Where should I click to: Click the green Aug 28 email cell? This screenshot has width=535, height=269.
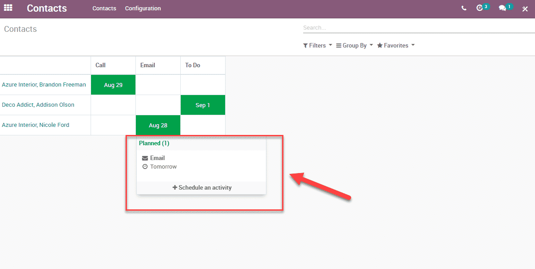click(x=158, y=125)
